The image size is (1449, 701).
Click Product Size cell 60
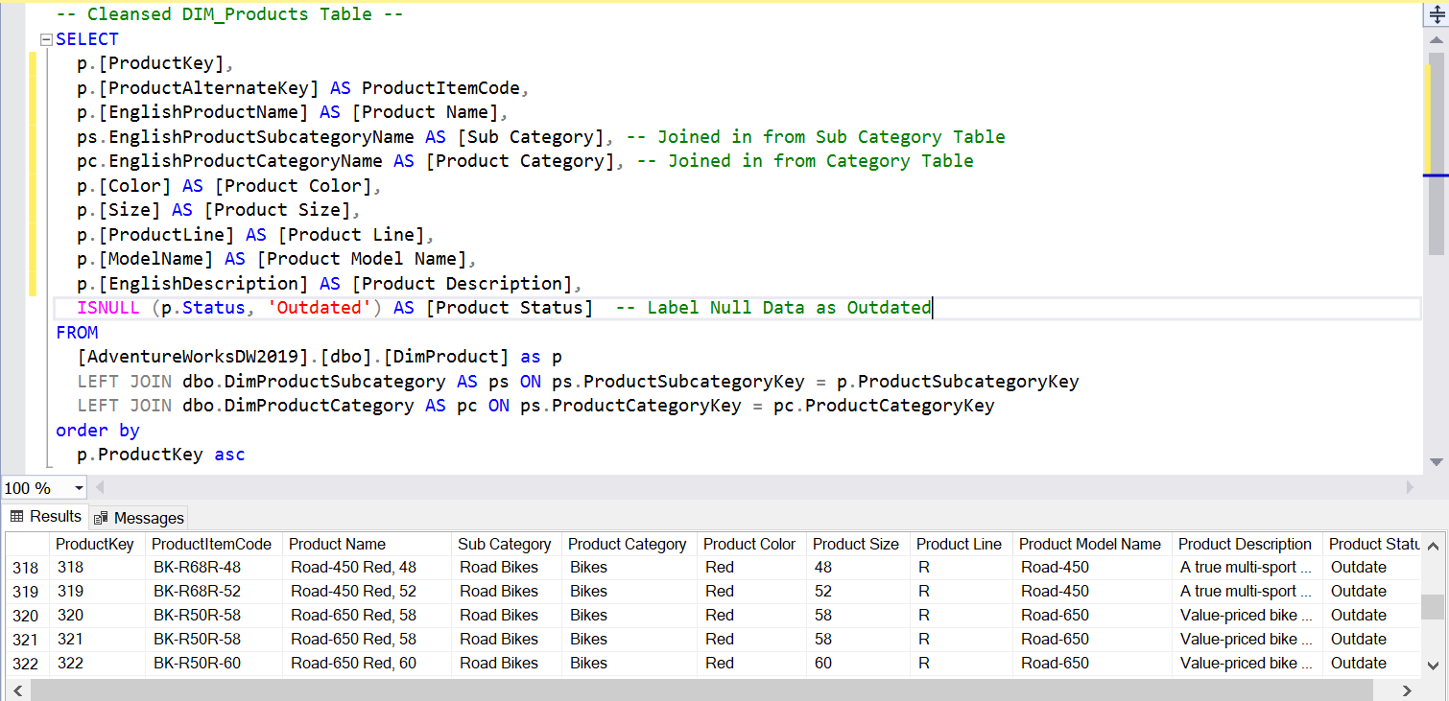(x=858, y=664)
